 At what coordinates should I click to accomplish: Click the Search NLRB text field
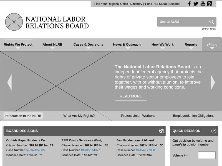point(183,22)
